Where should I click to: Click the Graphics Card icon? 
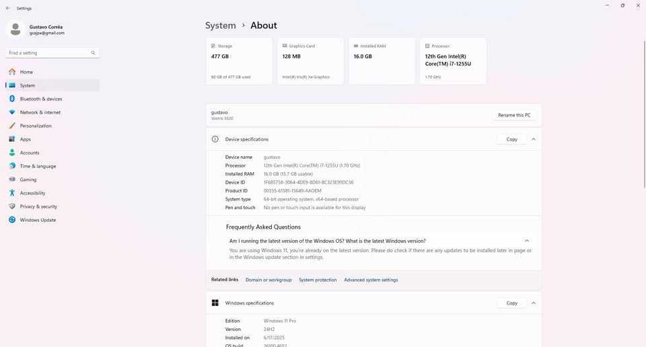(284, 46)
